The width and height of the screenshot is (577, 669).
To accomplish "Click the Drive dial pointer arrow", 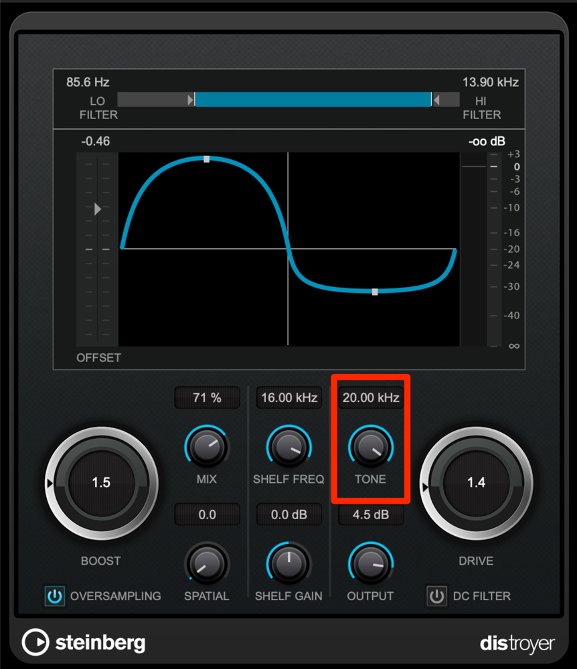I will click(x=424, y=487).
